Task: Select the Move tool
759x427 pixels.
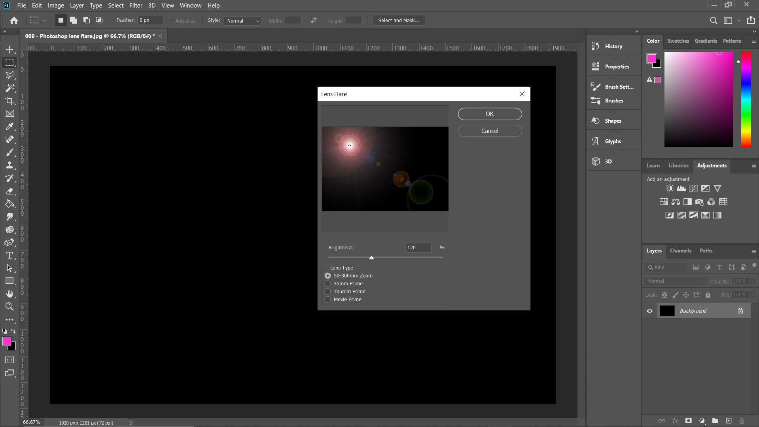Action: click(9, 49)
